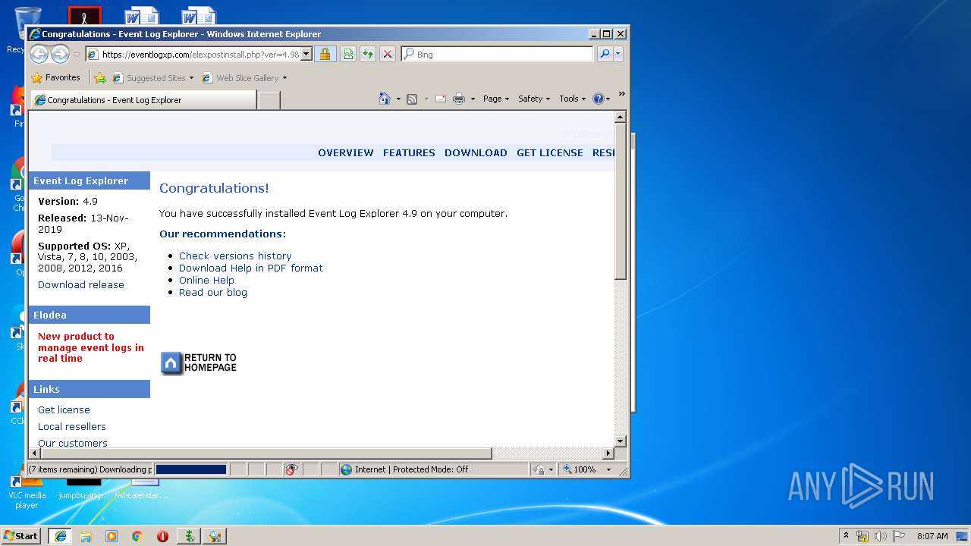Click the horizontal scrollbar right arrow
Screen dimensions: 971x546
click(x=608, y=453)
